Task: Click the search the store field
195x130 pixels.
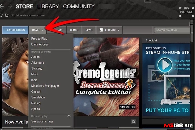Action: (172, 30)
